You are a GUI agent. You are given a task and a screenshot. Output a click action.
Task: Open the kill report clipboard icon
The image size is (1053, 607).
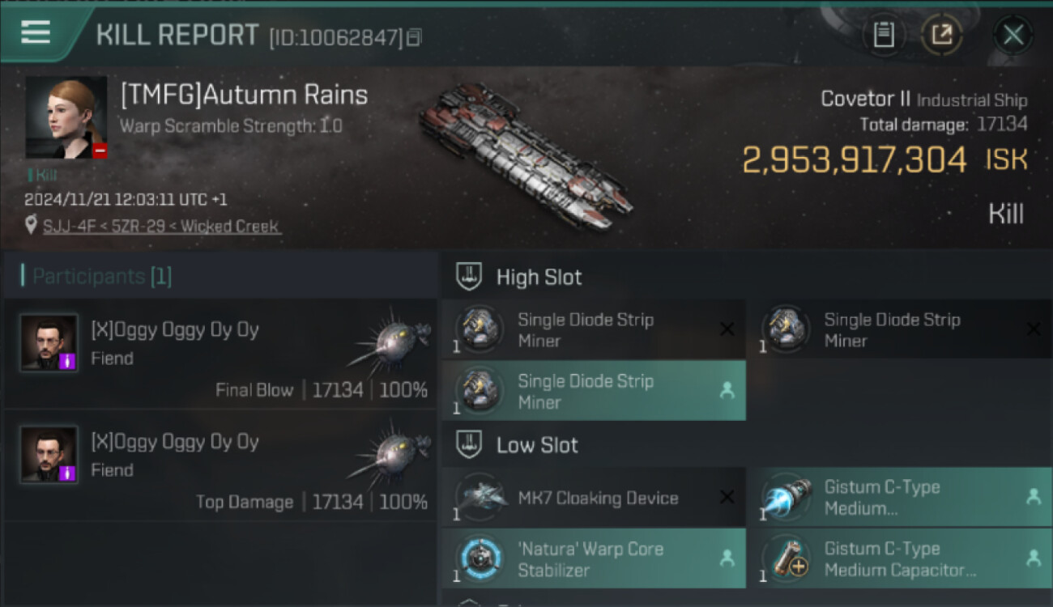point(884,35)
